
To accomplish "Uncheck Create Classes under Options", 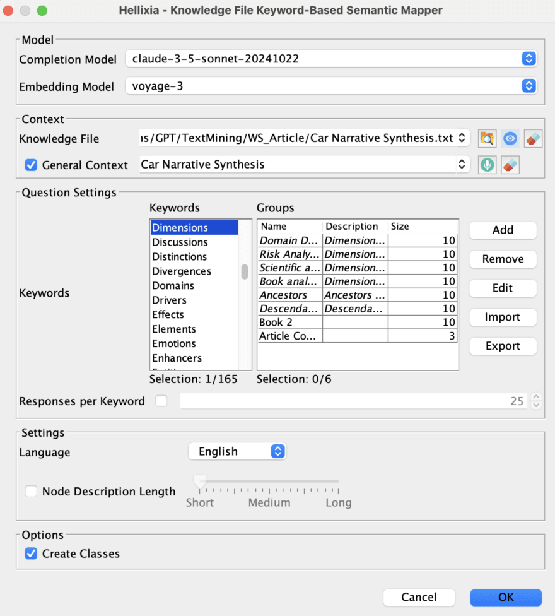I will [x=31, y=554].
